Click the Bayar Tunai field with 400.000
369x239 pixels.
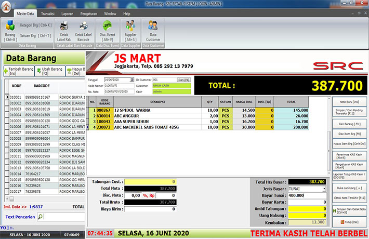pos(307,195)
